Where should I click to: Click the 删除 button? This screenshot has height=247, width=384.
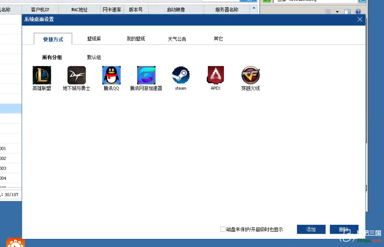(344, 230)
